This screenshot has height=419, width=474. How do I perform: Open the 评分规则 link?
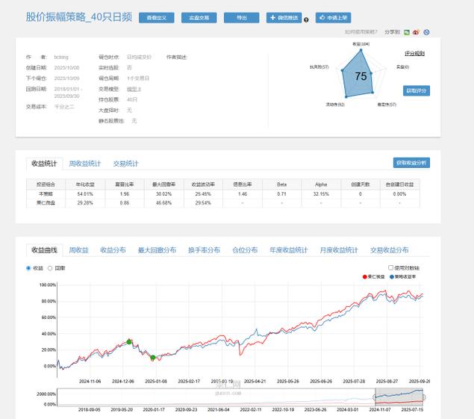(x=414, y=54)
